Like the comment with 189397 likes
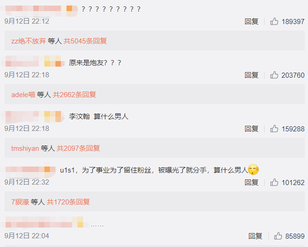308x247 pixels. coord(274,21)
